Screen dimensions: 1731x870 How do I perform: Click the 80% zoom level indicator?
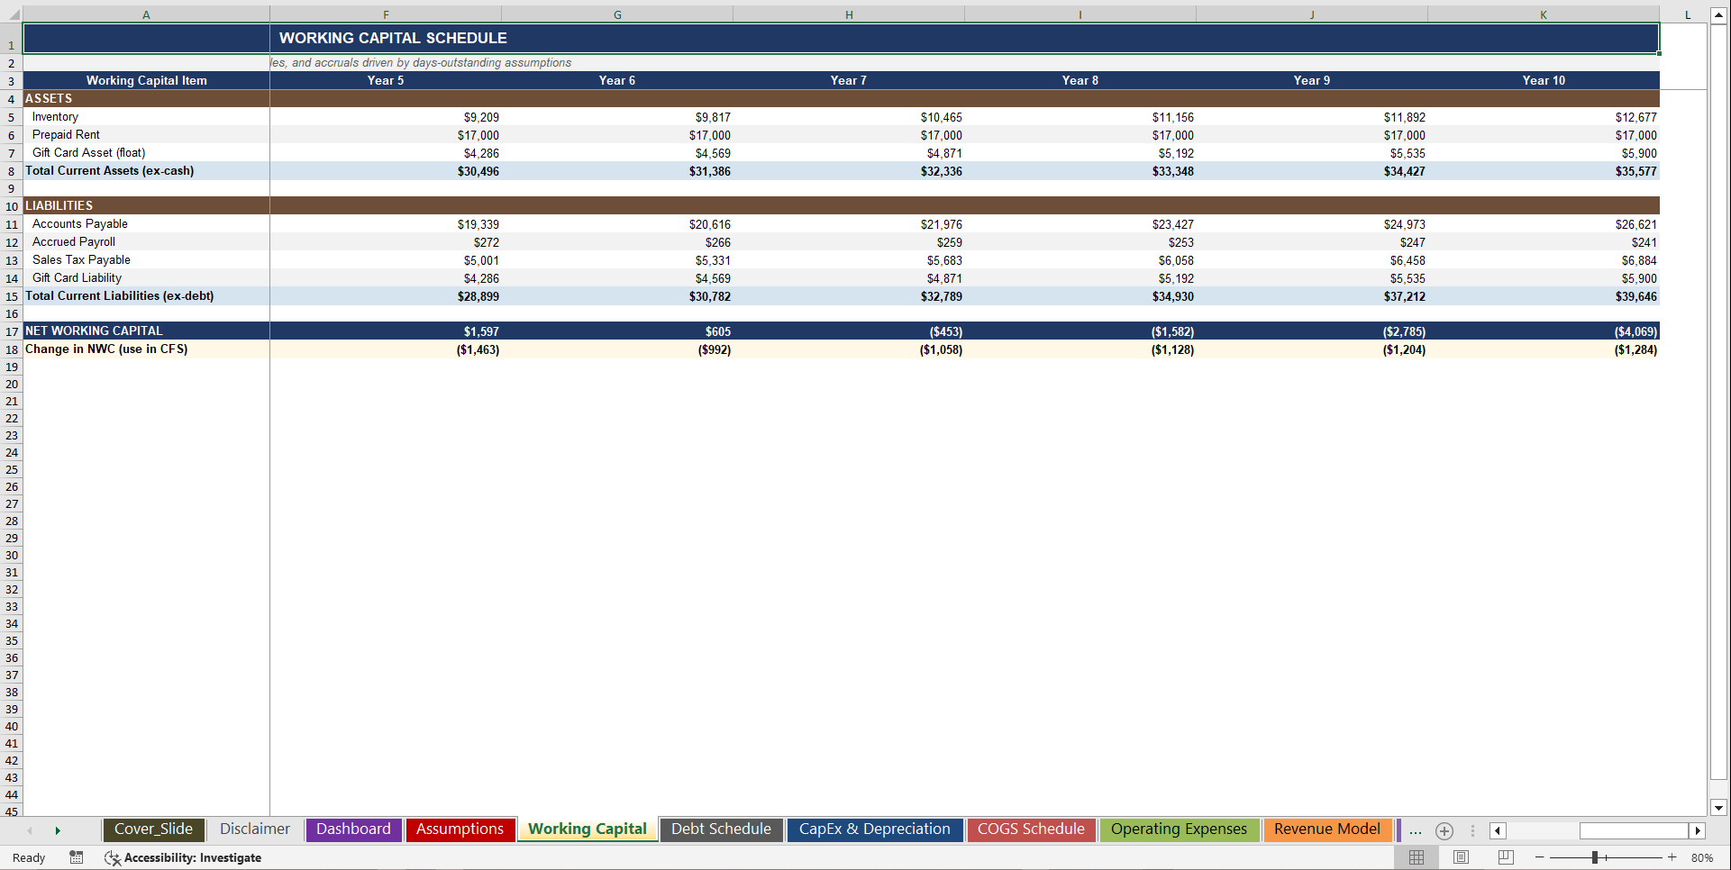[x=1702, y=857]
